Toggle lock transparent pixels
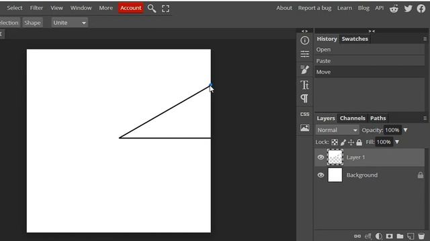The width and height of the screenshot is (430, 241). coord(335,142)
